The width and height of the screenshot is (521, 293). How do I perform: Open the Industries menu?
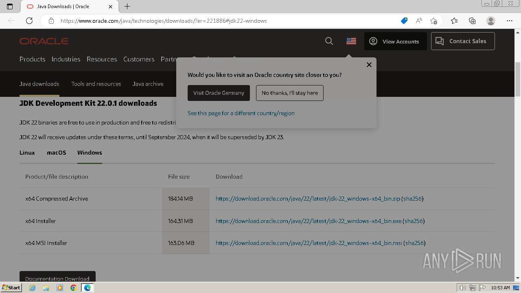tap(66, 59)
